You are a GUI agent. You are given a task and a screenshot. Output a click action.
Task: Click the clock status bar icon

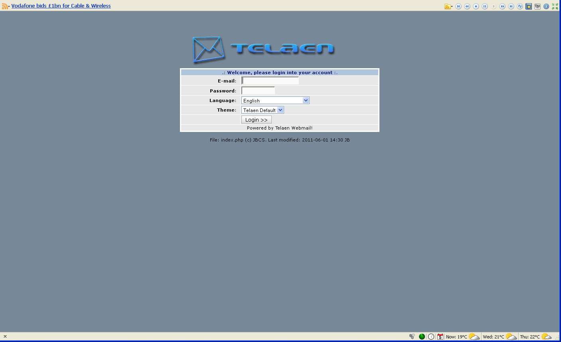[431, 336]
